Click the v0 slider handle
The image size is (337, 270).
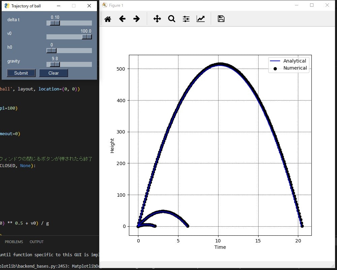(x=87, y=37)
